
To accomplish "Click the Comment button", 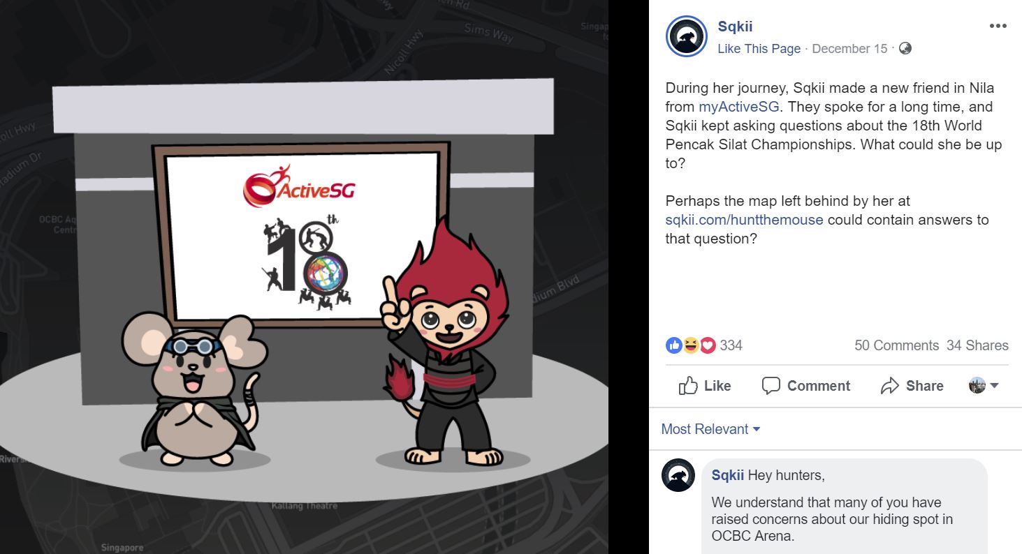I will (806, 386).
